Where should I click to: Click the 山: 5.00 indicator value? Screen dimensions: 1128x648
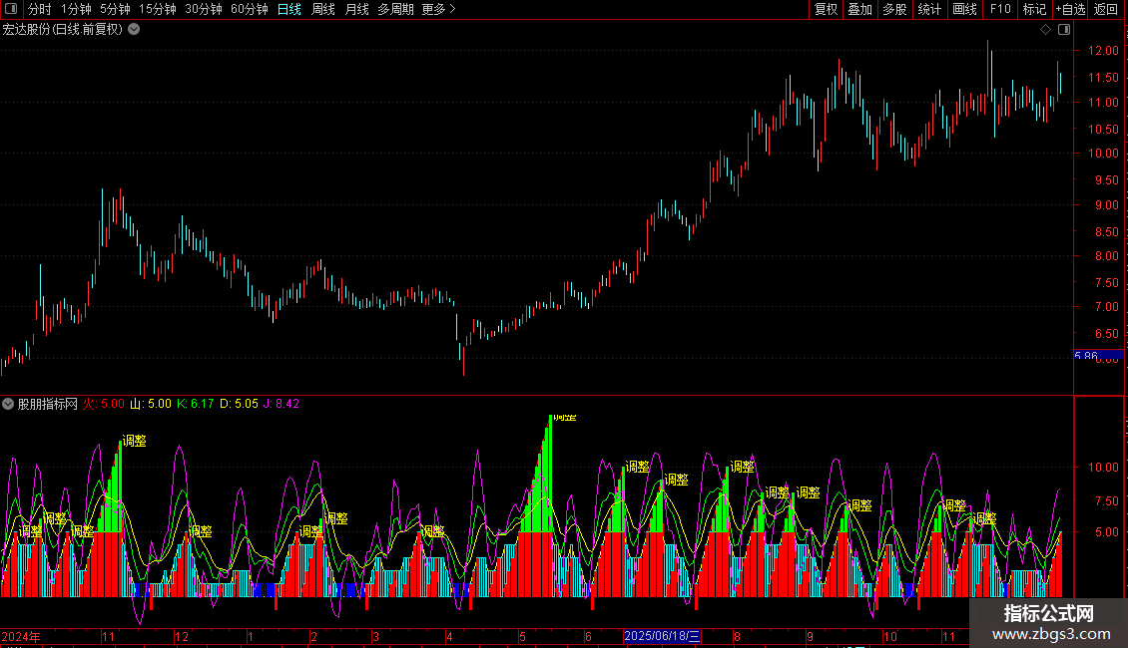tap(151, 404)
